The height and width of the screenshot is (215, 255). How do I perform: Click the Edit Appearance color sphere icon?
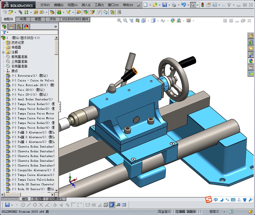click(x=173, y=20)
